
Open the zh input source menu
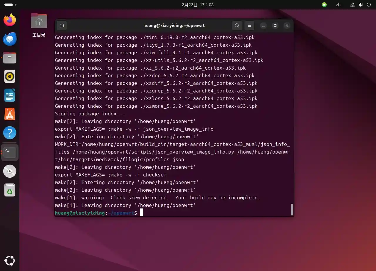(x=338, y=5)
